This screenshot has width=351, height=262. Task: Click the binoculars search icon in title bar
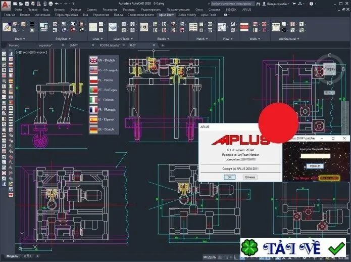point(258,4)
